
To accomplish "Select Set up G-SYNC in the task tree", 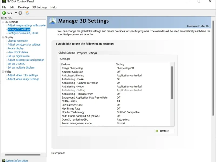I will pos(16,64).
